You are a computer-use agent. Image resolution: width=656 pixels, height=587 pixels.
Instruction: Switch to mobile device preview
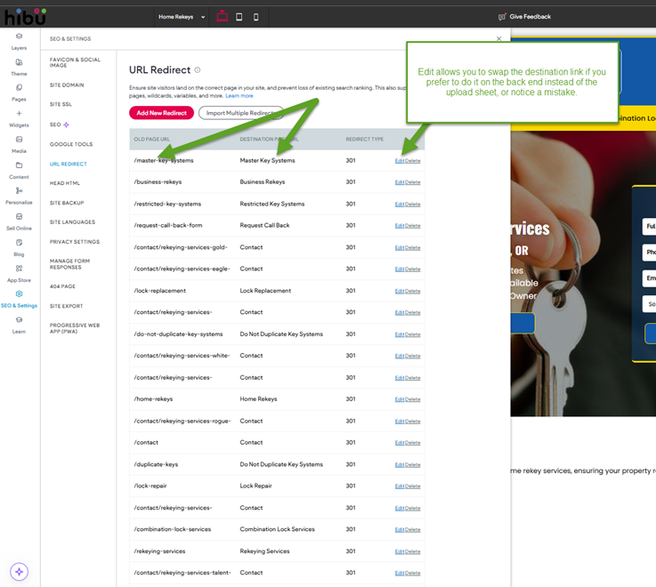[256, 16]
